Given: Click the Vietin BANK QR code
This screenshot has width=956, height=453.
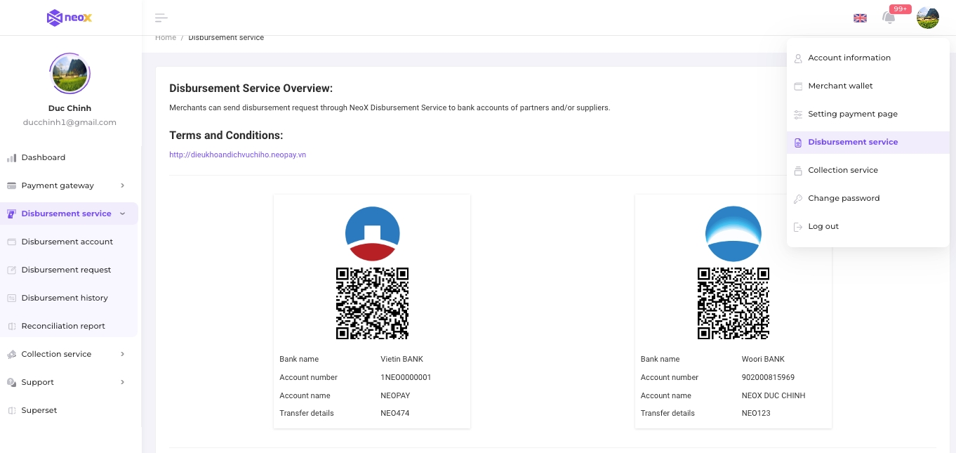Looking at the screenshot, I should (372, 303).
